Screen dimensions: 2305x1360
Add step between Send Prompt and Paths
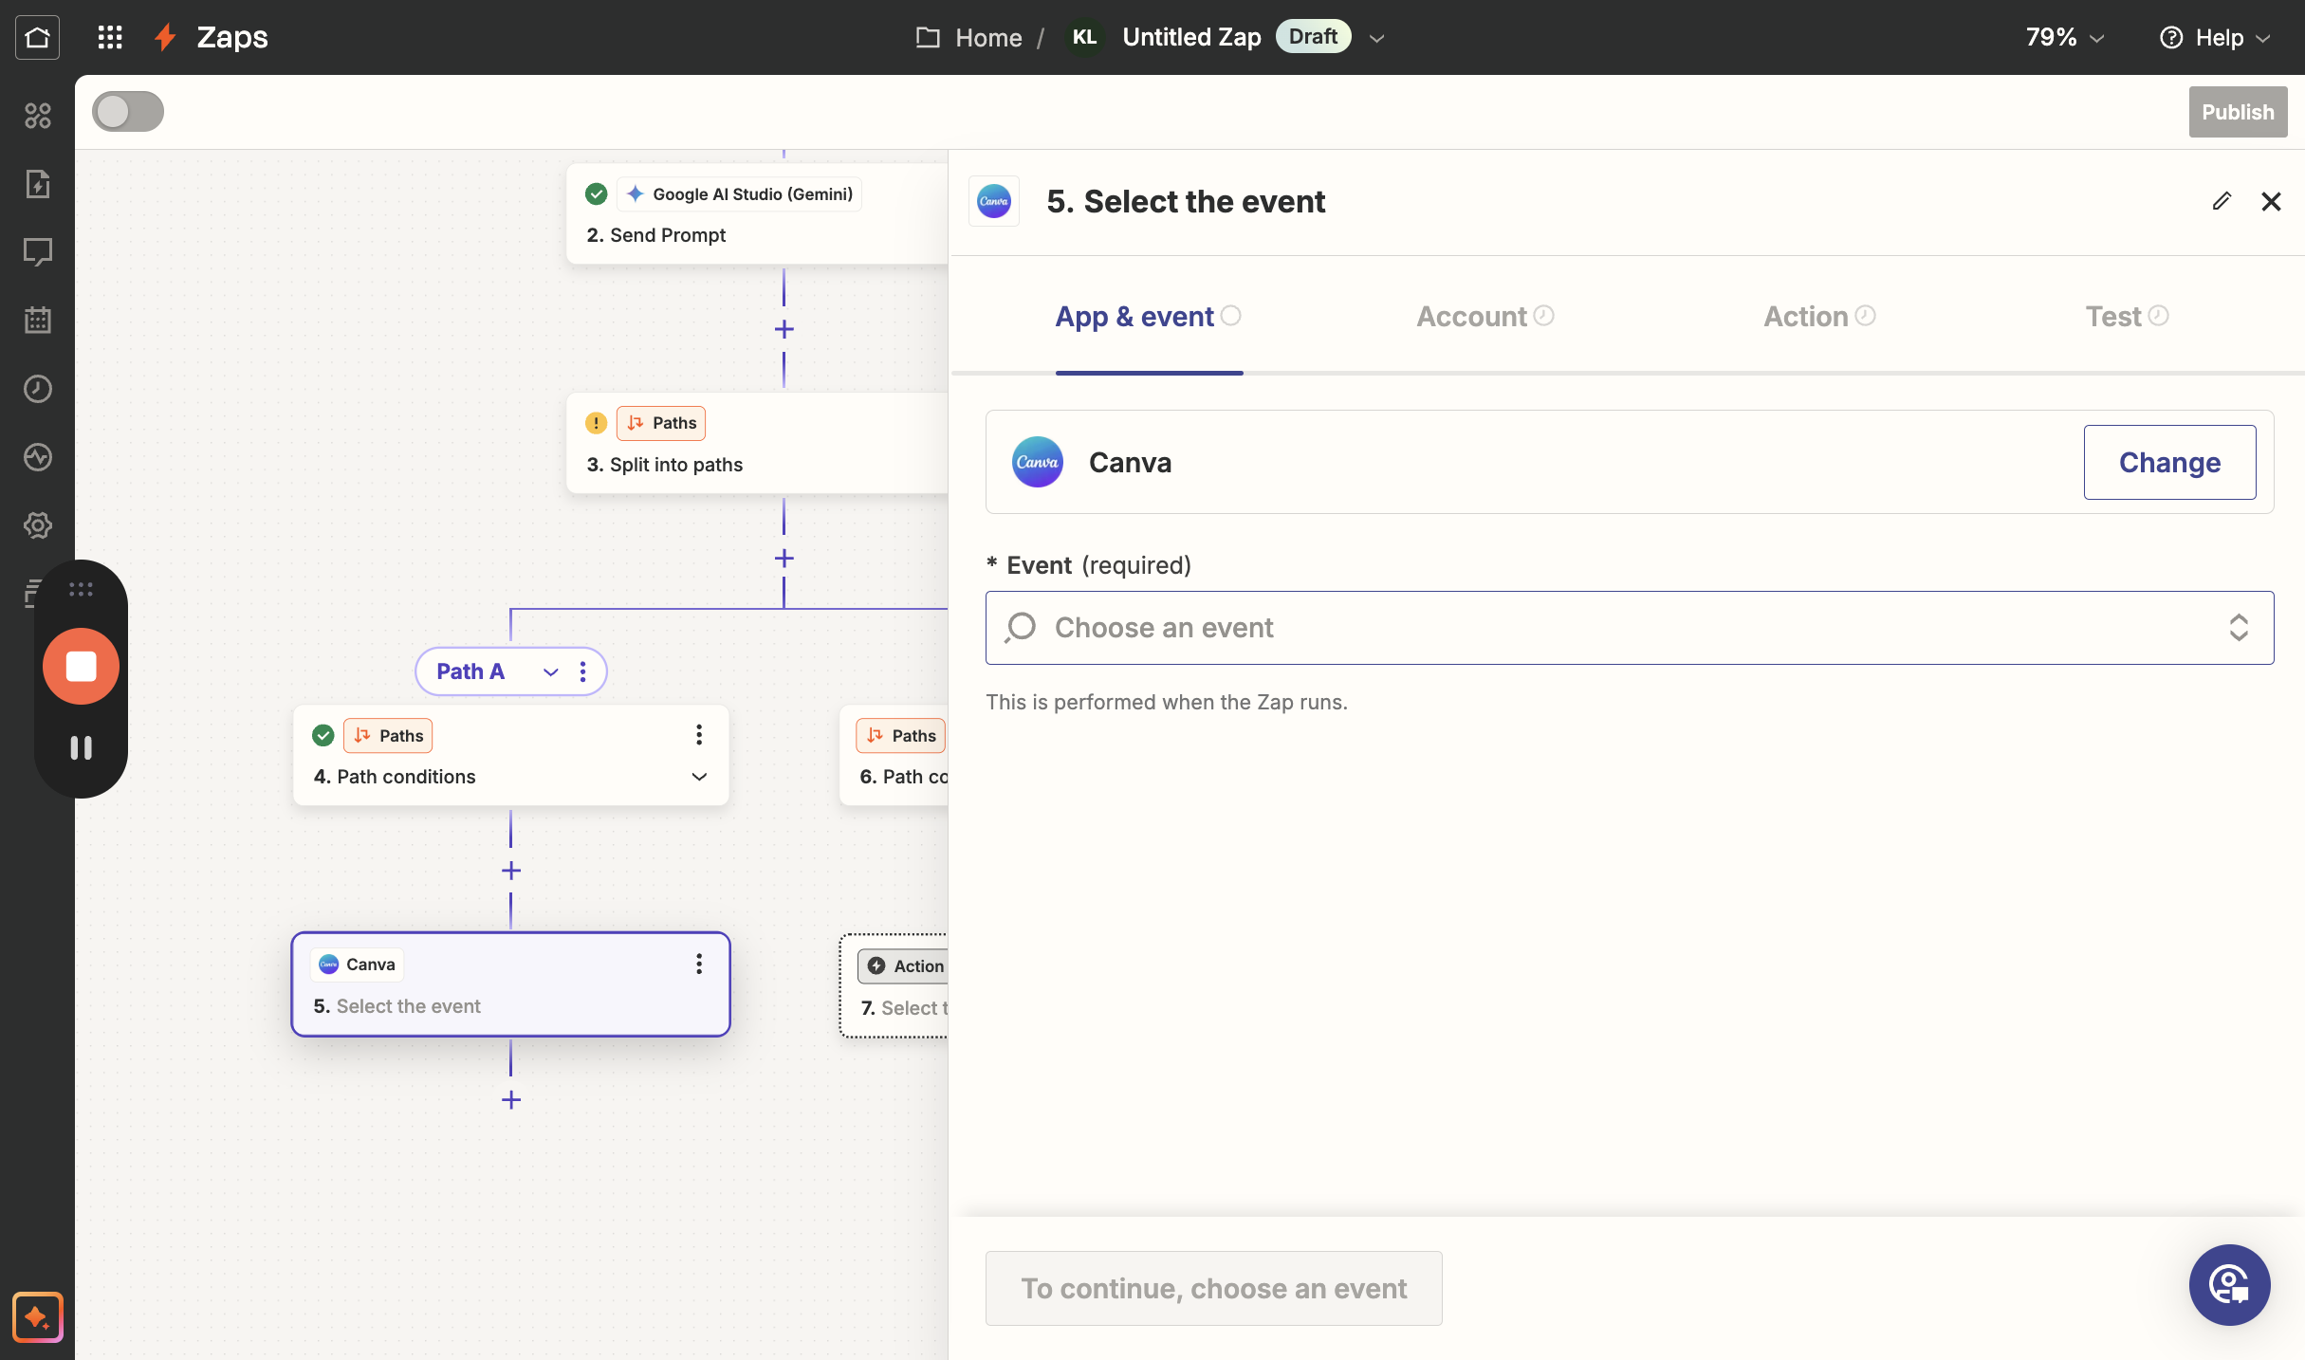pyautogui.click(x=784, y=329)
